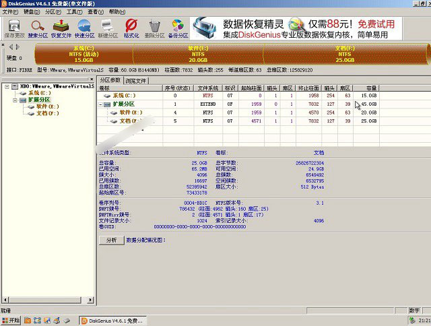Click drive icon beside 软件(E:) in tree

click(31, 106)
